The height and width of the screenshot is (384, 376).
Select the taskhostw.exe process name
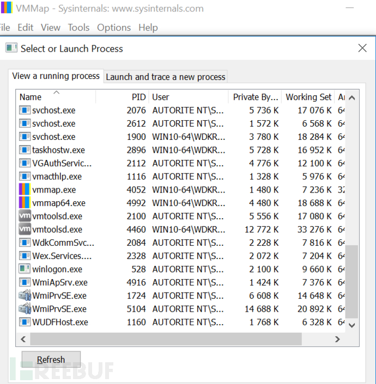pyautogui.click(x=59, y=150)
